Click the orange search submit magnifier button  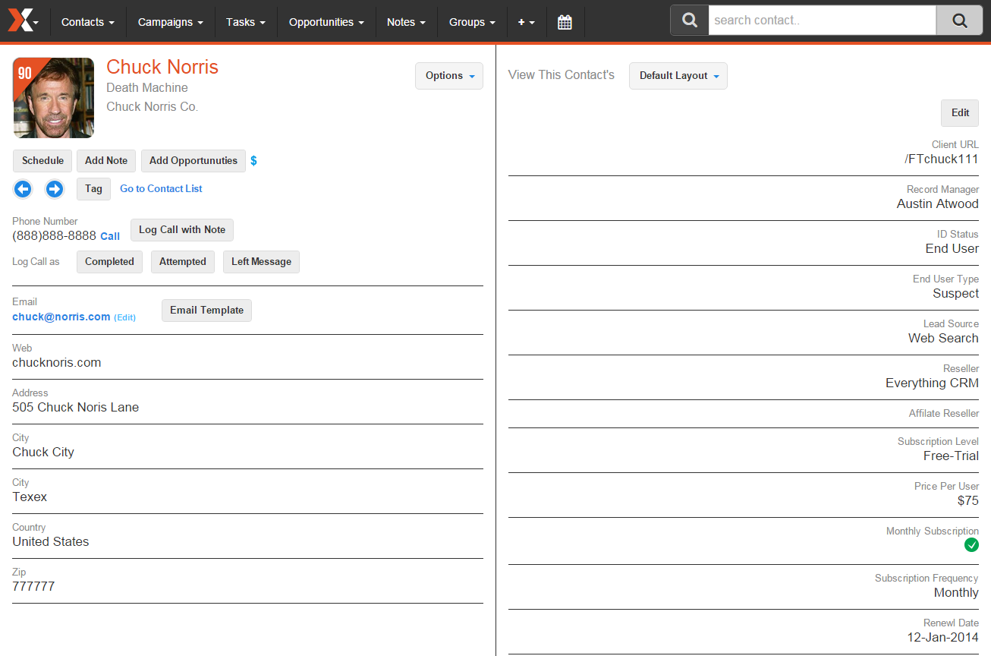pos(960,20)
